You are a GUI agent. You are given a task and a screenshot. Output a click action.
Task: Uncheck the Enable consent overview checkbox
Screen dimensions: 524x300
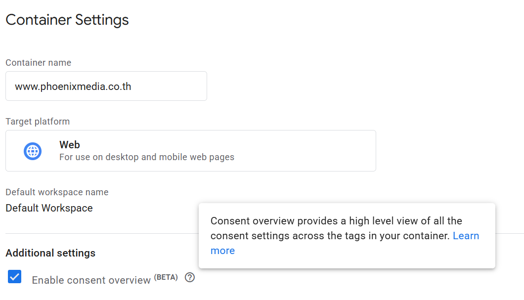click(x=15, y=277)
